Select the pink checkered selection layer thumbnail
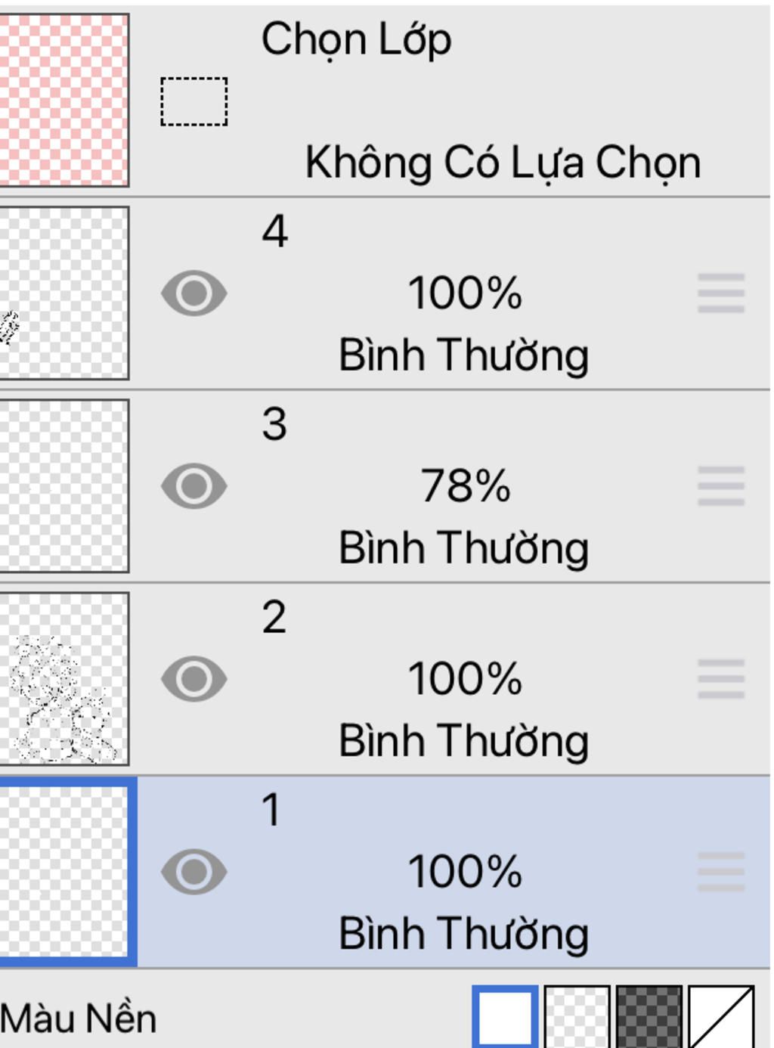 pos(64,100)
